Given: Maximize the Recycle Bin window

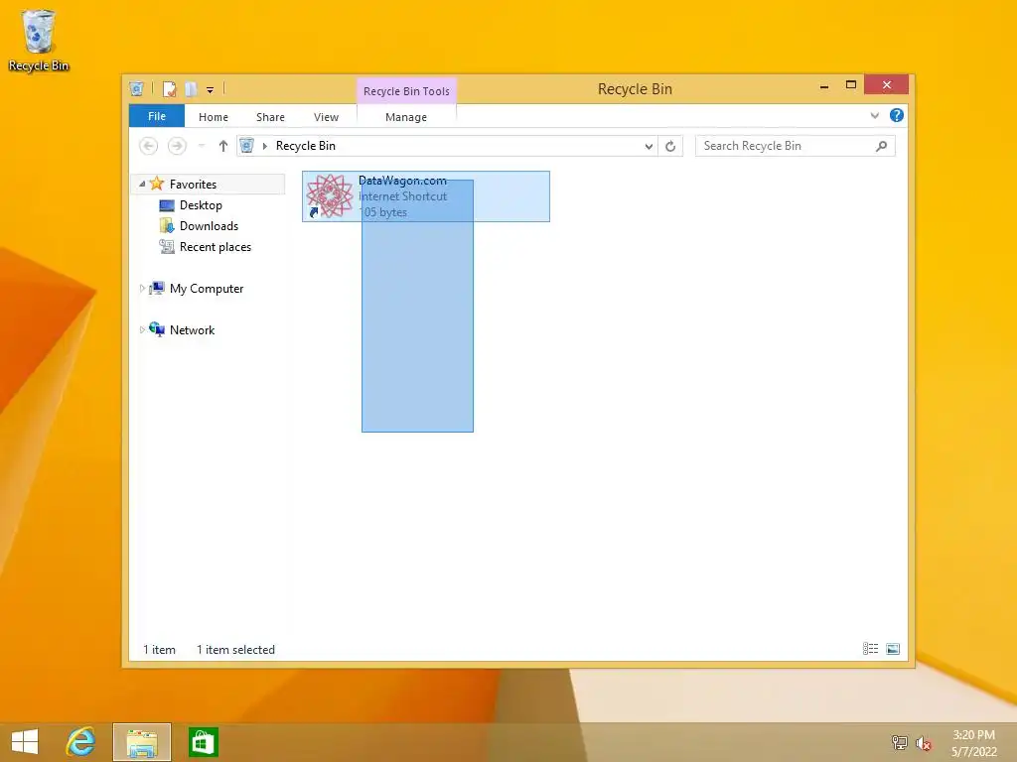Looking at the screenshot, I should (851, 85).
